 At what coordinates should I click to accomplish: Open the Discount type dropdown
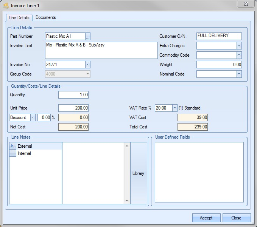[33, 117]
